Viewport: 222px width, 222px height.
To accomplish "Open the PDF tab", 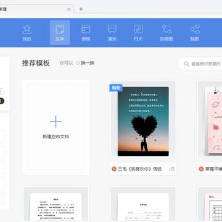I will (x=138, y=33).
